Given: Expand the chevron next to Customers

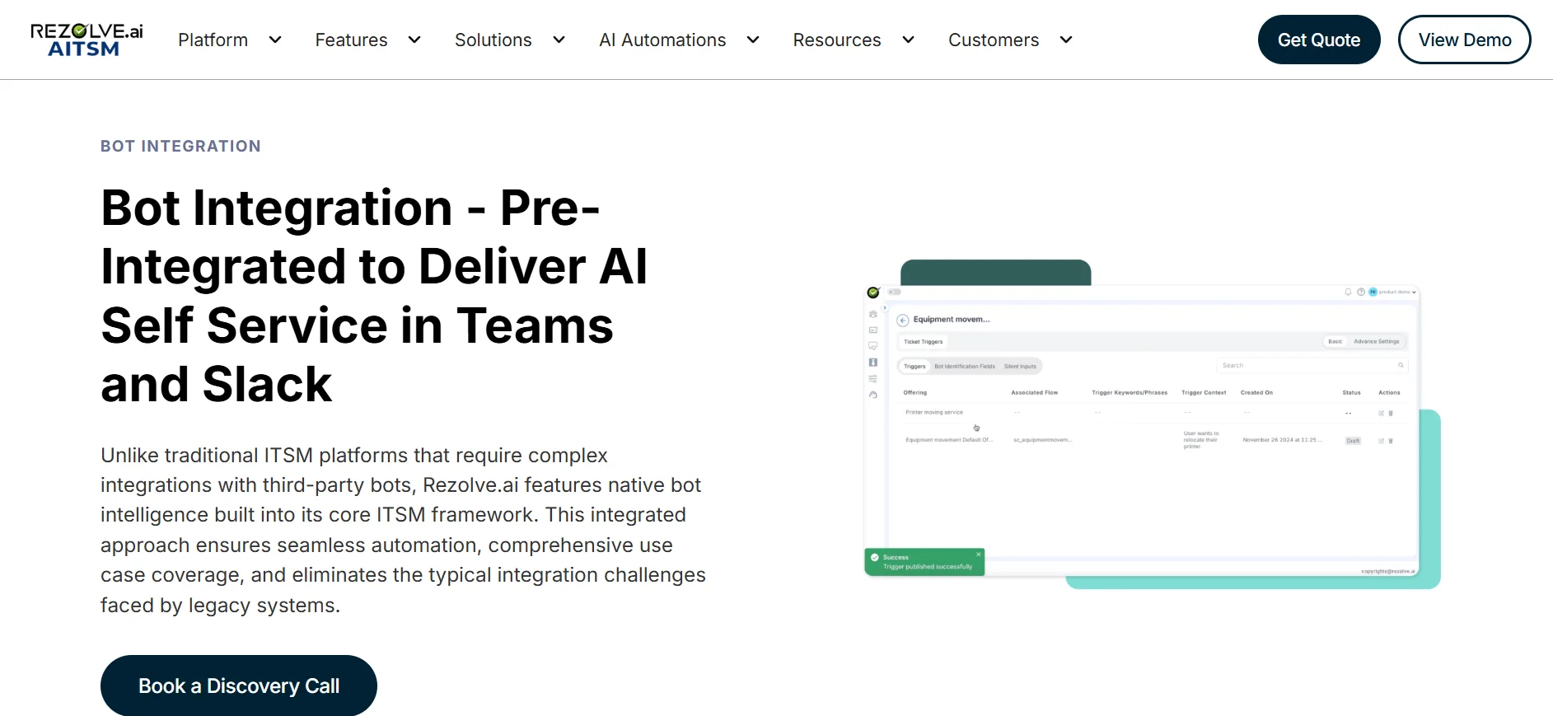Looking at the screenshot, I should (1066, 40).
